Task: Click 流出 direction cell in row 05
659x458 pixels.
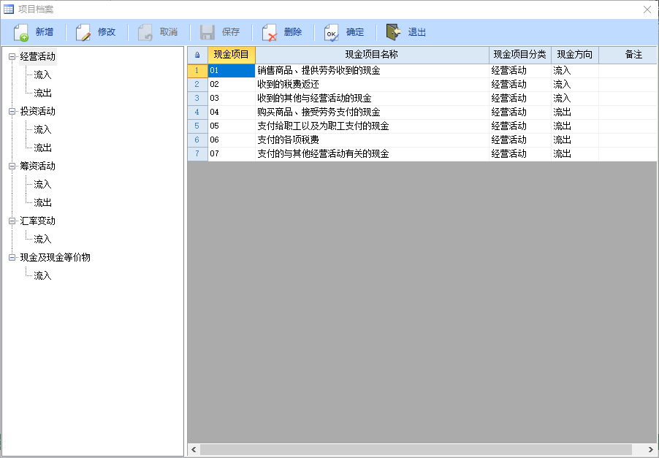Action: coord(575,126)
